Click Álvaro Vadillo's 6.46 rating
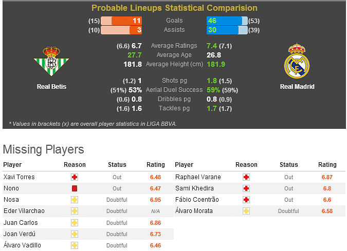 [155, 245]
